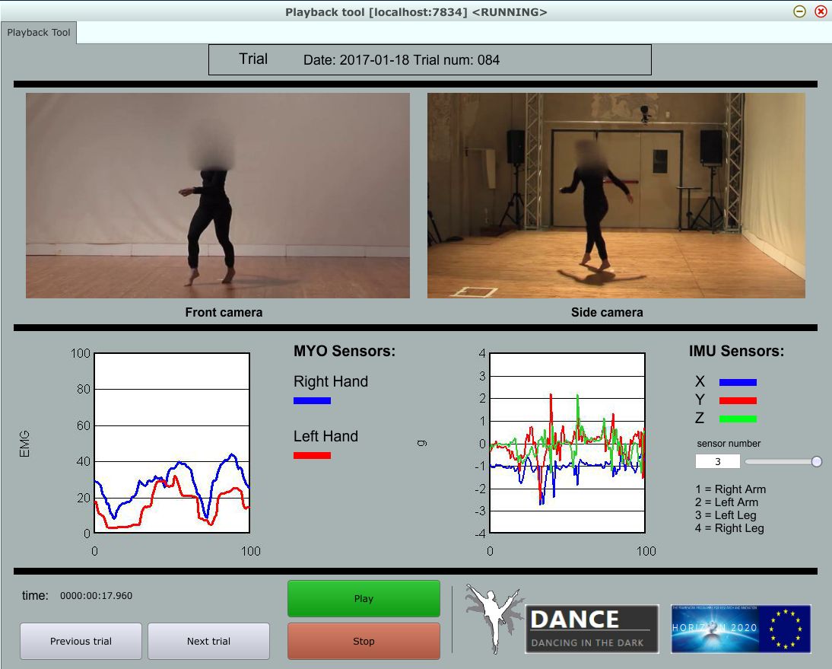Advance to the Next trial
832x669 pixels.
tap(208, 641)
